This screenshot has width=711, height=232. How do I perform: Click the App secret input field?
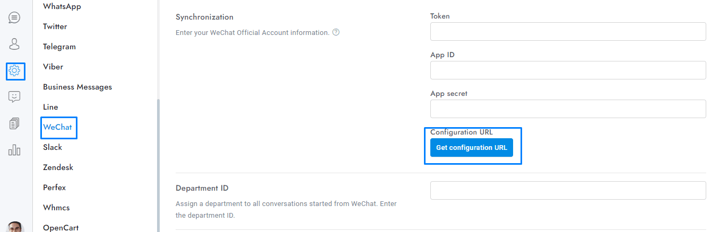coord(568,109)
